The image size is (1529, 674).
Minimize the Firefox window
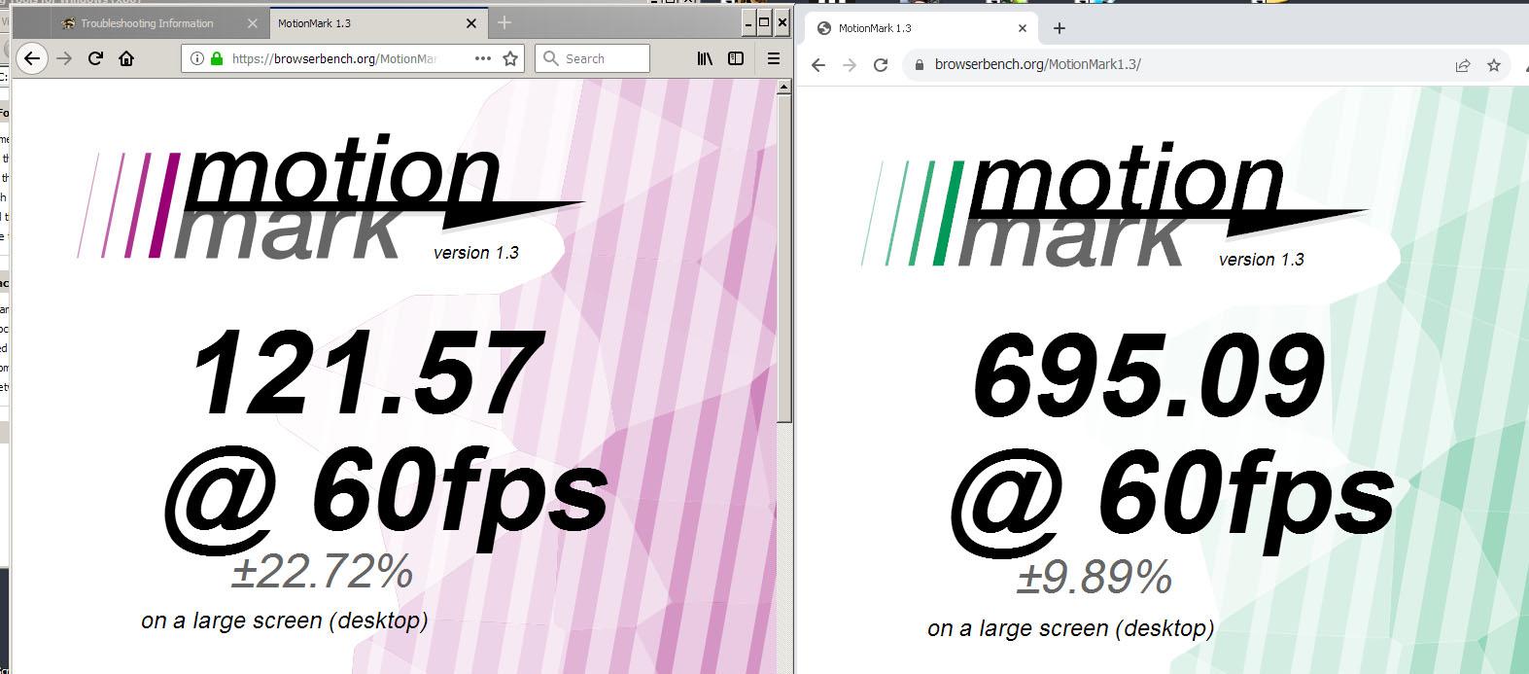click(747, 22)
